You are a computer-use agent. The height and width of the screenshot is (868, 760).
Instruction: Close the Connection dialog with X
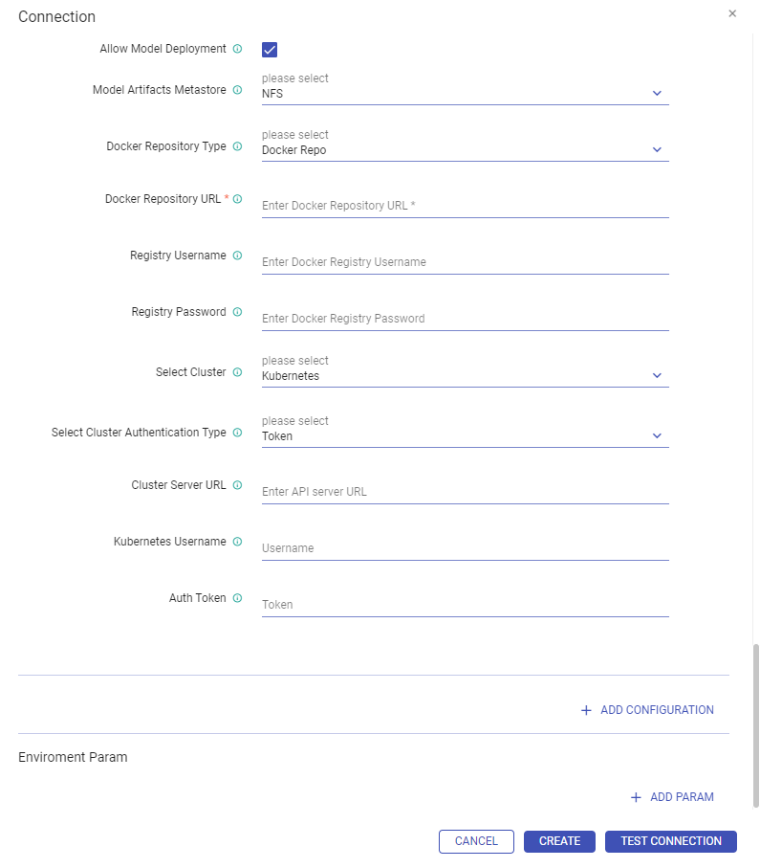pos(732,13)
